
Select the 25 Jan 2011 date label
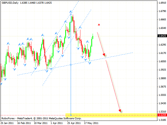point(7,123)
